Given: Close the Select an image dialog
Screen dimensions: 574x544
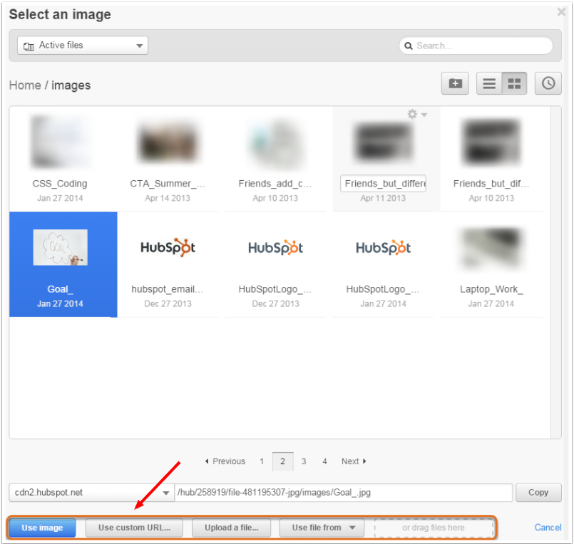Looking at the screenshot, I should [x=561, y=12].
